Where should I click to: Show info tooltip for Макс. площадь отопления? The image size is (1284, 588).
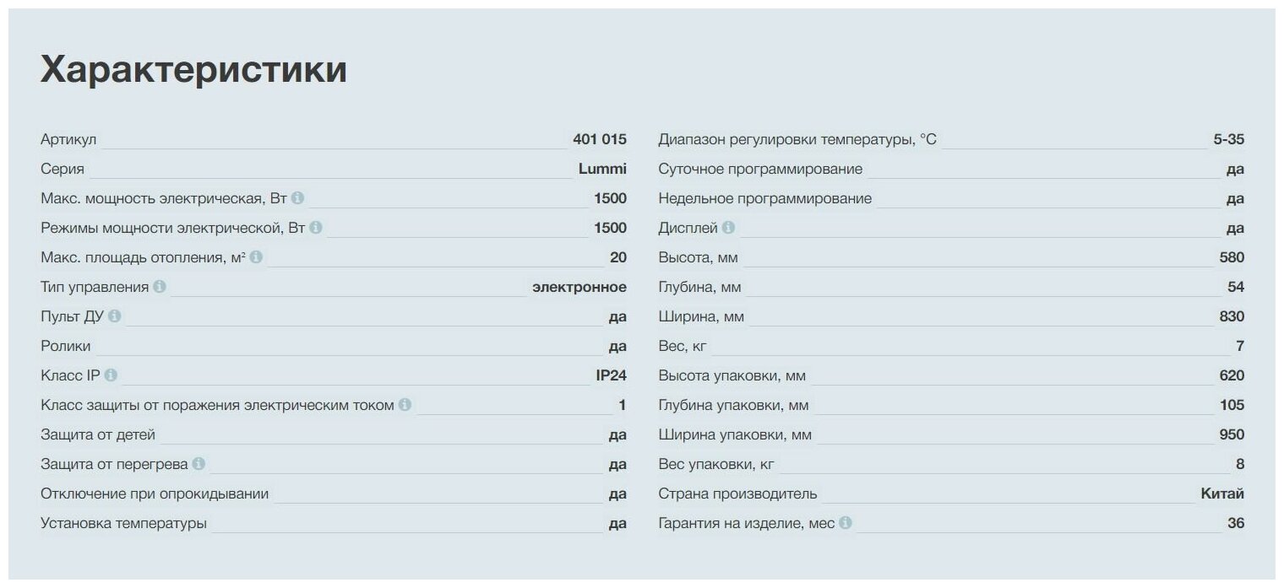coord(256,257)
